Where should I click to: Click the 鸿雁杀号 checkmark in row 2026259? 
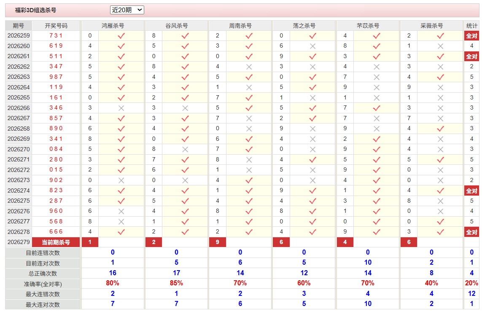[121, 36]
